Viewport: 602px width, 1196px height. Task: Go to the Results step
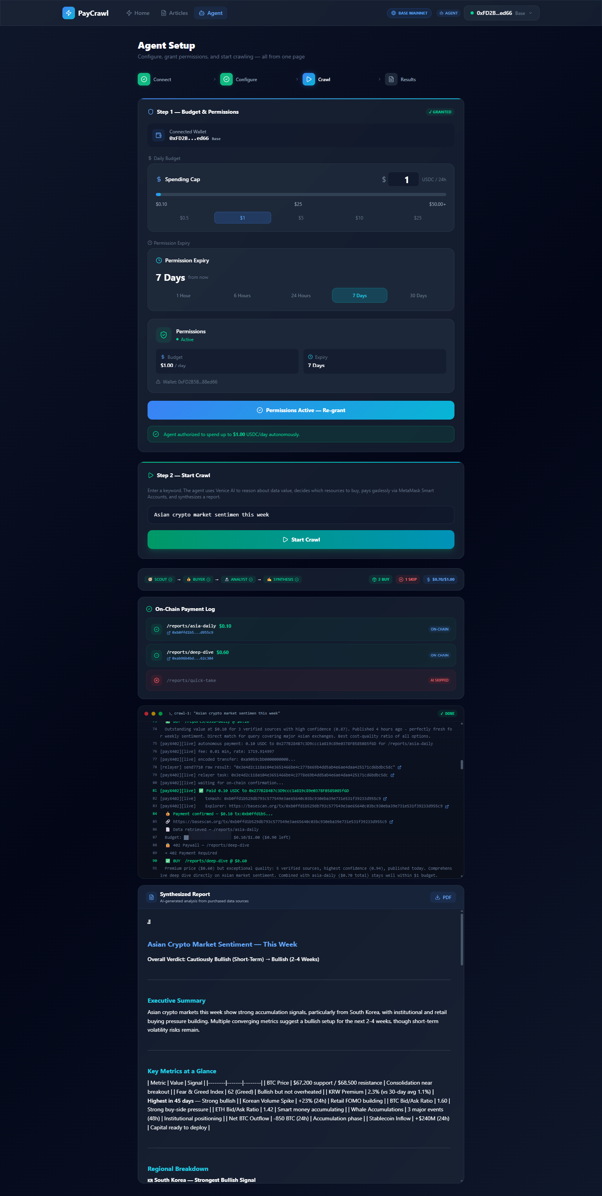[400, 79]
